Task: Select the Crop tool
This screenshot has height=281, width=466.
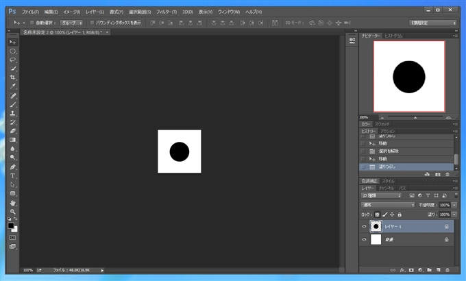Action: click(12, 77)
